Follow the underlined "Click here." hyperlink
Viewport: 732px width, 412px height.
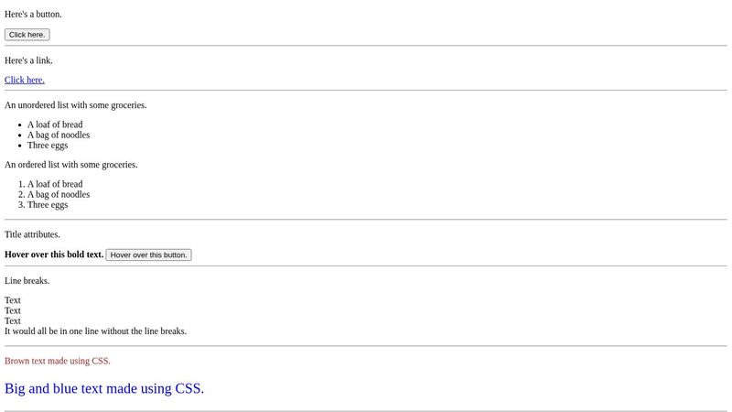(x=25, y=80)
